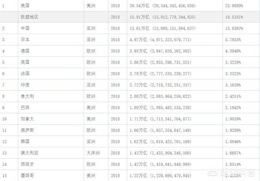The image size is (260, 181).
Task: Click the 韩国 country name
Action: tap(25, 142)
